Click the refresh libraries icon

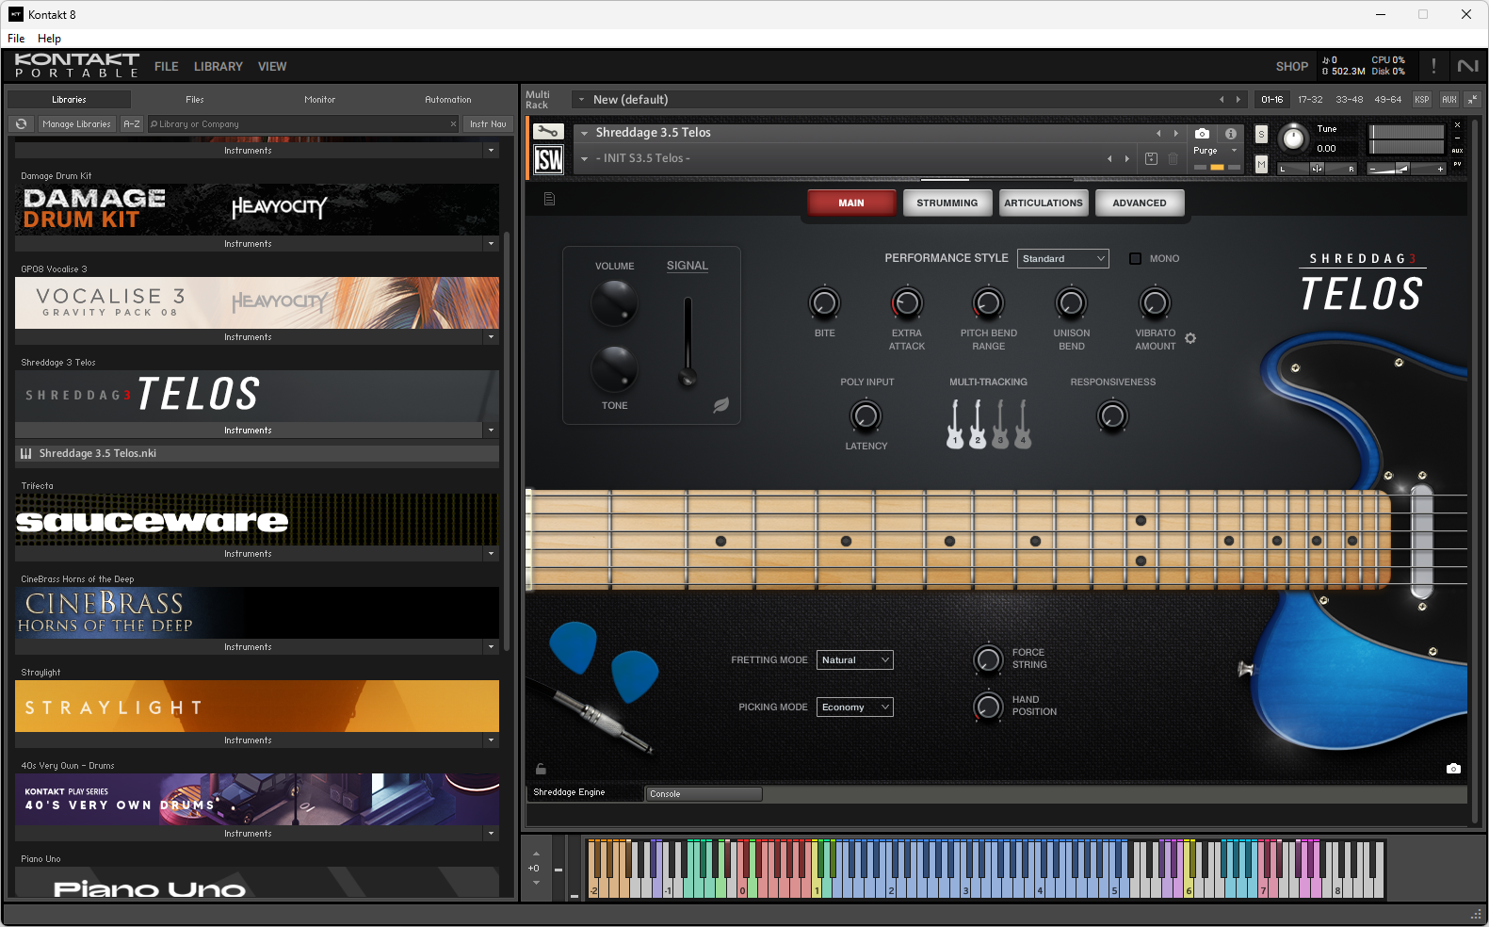click(21, 123)
